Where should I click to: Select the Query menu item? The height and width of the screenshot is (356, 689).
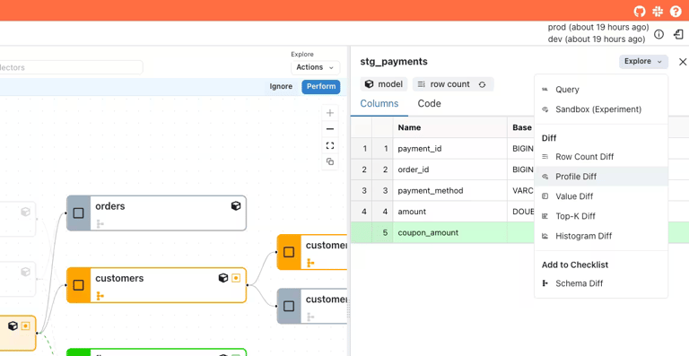tap(601, 90)
